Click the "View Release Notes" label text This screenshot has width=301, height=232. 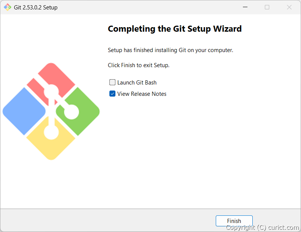142,94
